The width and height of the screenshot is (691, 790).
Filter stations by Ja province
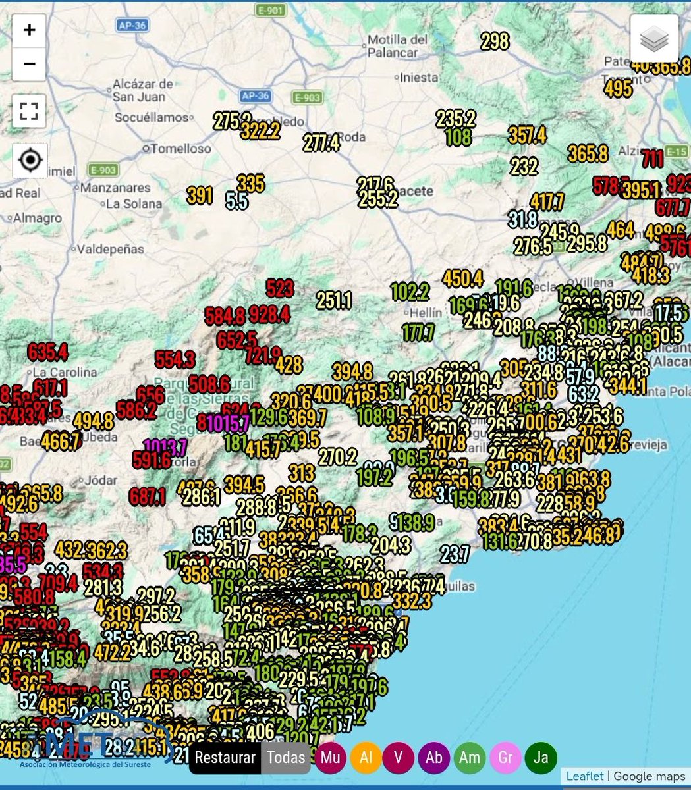click(x=541, y=758)
